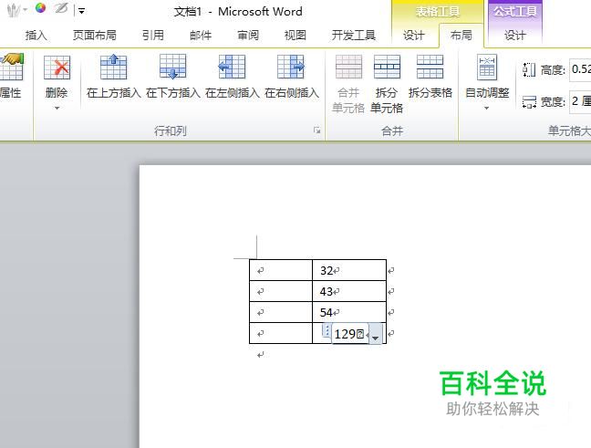Click the empty cell left of 129
This screenshot has height=448, width=591.
[x=281, y=333]
